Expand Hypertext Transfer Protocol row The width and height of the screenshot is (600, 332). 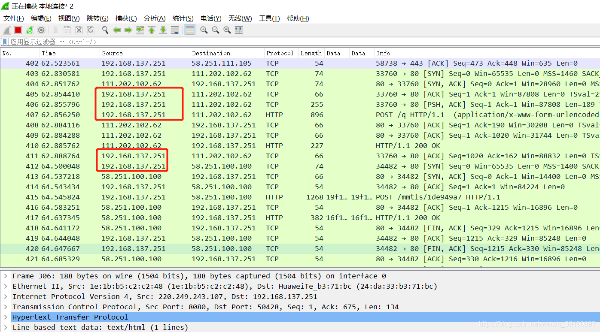(x=5, y=317)
